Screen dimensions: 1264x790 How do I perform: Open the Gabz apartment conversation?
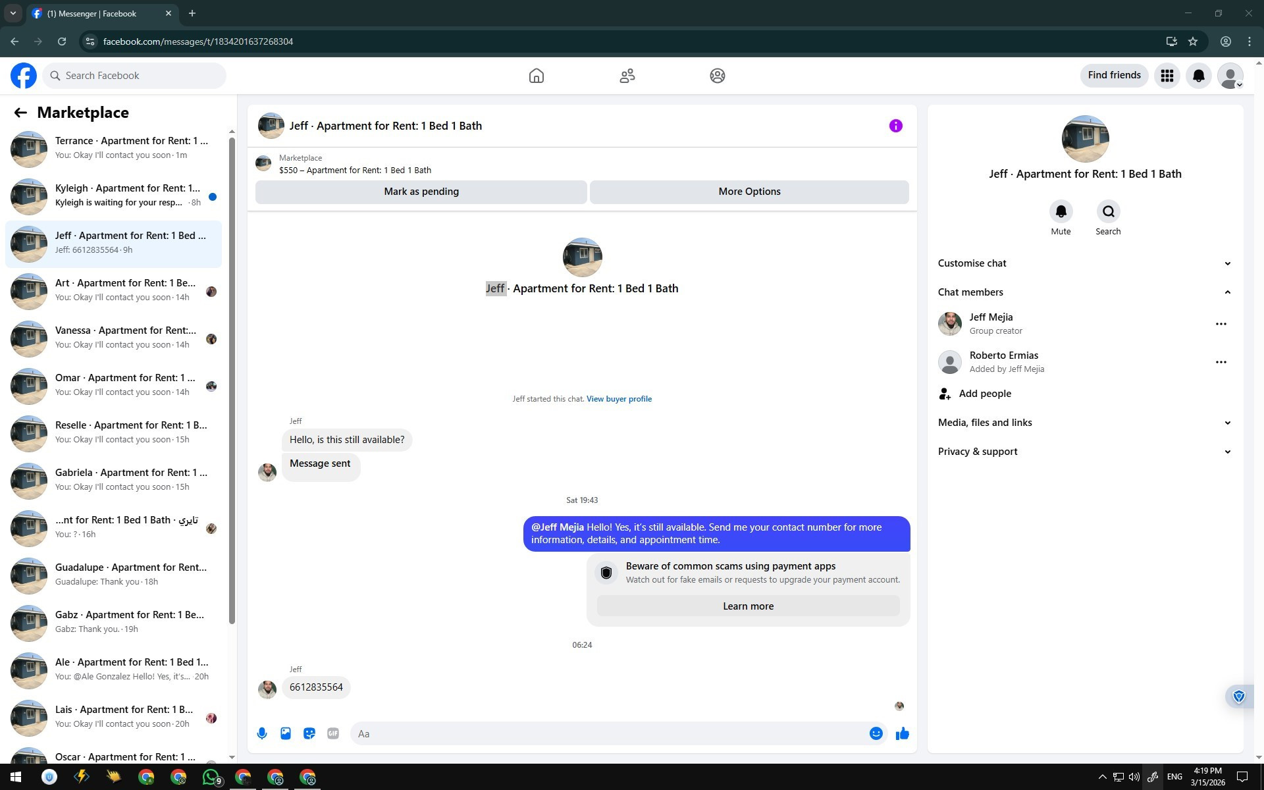(114, 623)
